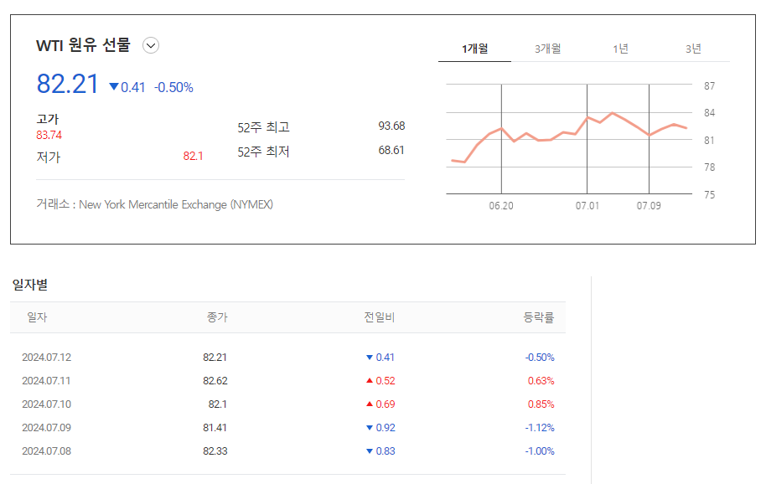Switch chart to 3개월 tab
Viewport: 766px width, 484px height.
pyautogui.click(x=547, y=49)
